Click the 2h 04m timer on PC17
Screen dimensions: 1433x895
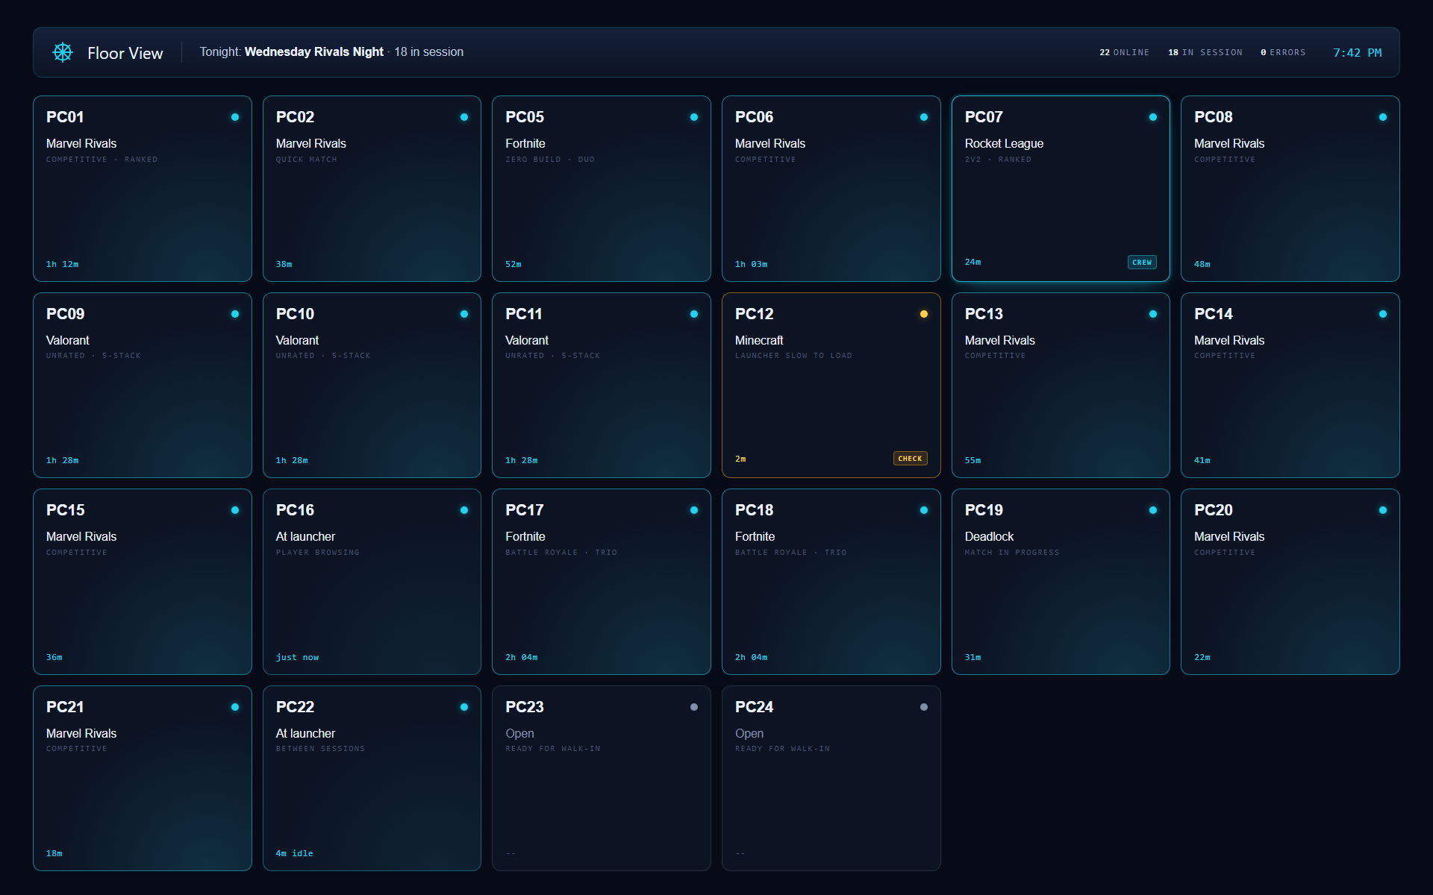pyautogui.click(x=521, y=657)
